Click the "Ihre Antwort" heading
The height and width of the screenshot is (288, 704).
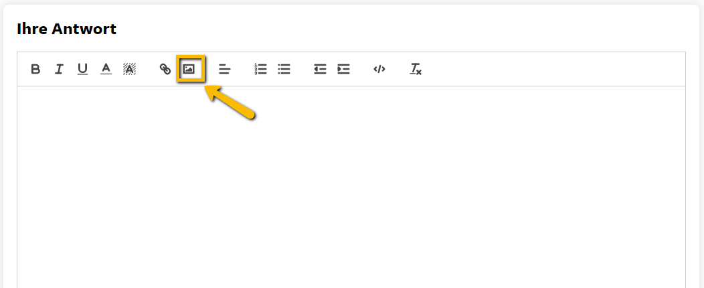[66, 29]
